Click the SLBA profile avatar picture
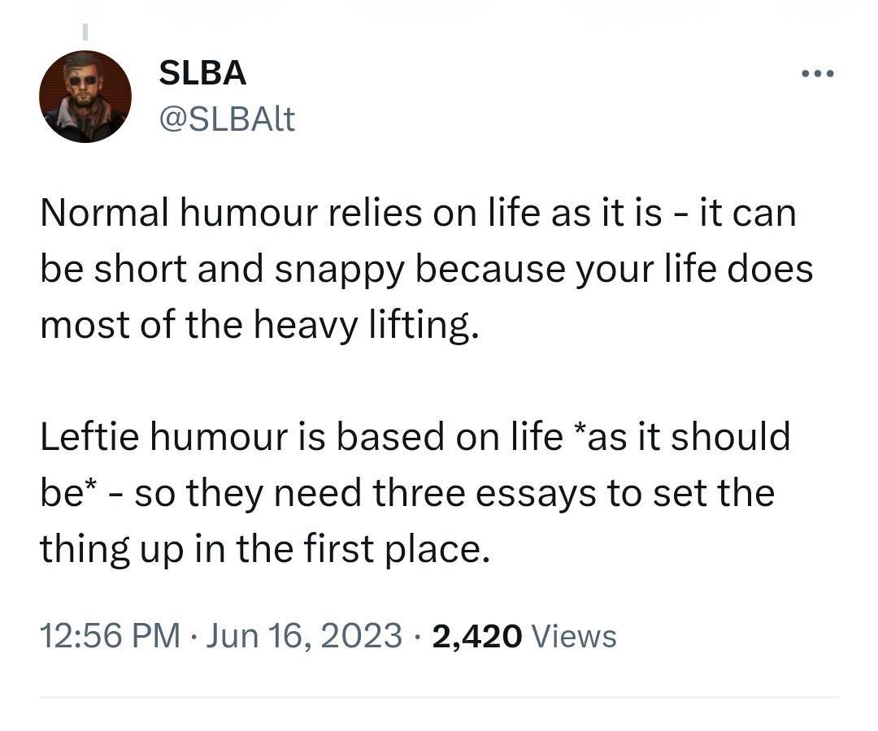Screen dimensions: 878x731 [x=85, y=97]
